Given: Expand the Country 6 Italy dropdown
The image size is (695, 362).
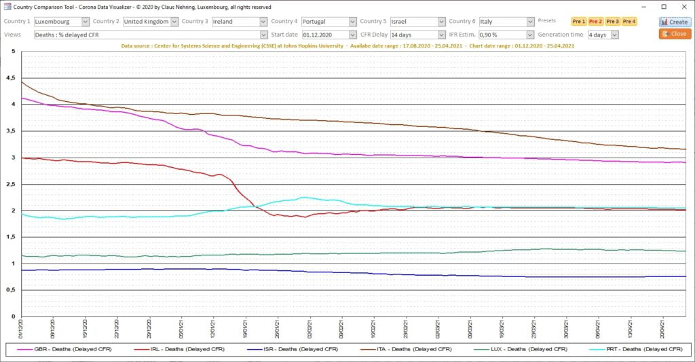Looking at the screenshot, I should coord(530,22).
